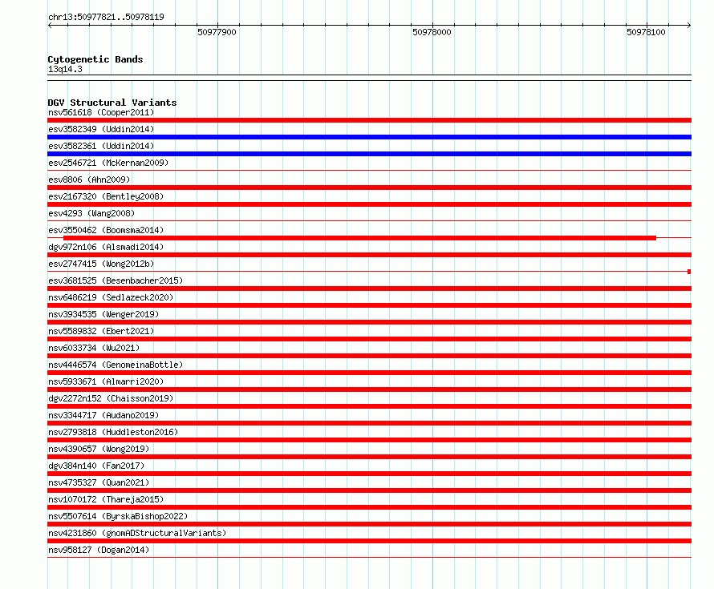Viewport: 714px width, 589px height.
Task: Click the 50977900 ruler position label
Action: (217, 32)
